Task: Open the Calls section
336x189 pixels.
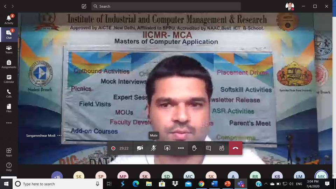Action: [9, 93]
